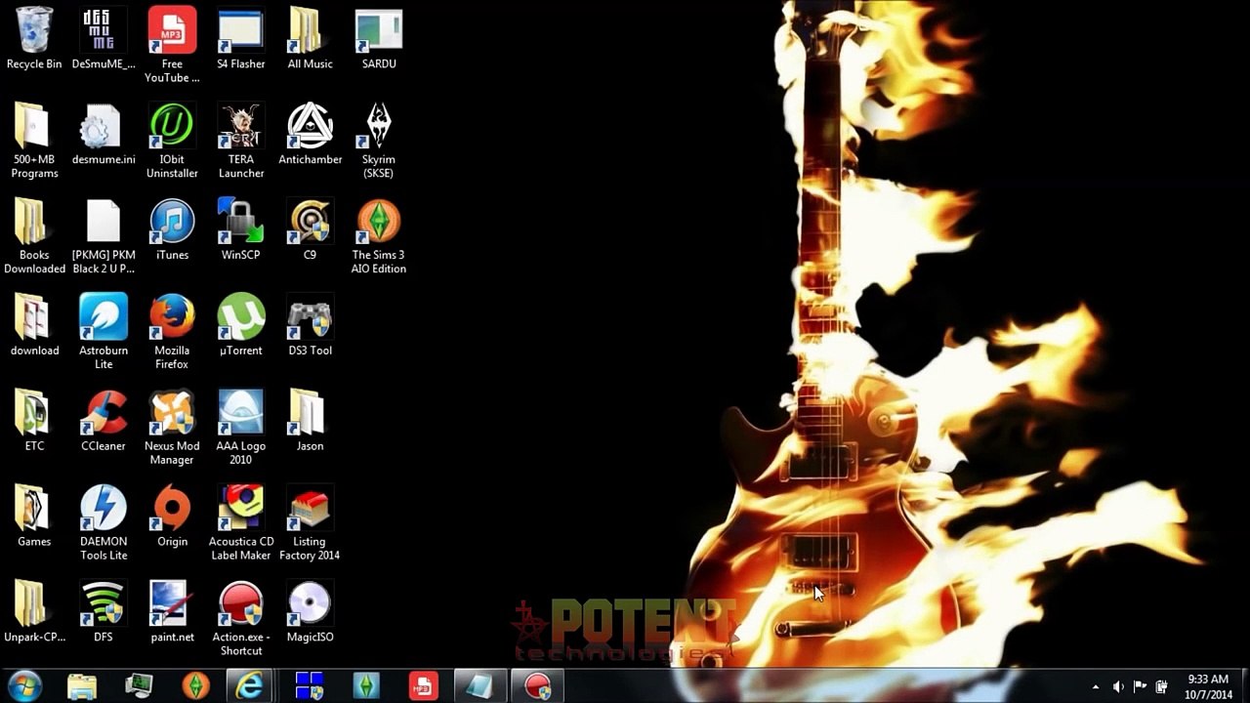The image size is (1250, 703).
Task: Launch Nexus Mod Manager
Action: tap(172, 414)
